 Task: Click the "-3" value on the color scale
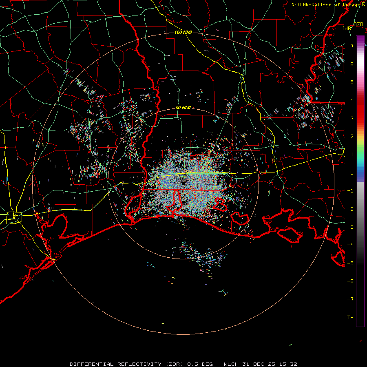(350, 227)
